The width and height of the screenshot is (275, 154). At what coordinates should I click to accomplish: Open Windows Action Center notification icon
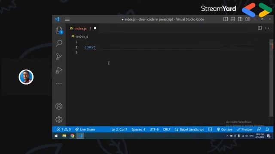click(x=268, y=136)
